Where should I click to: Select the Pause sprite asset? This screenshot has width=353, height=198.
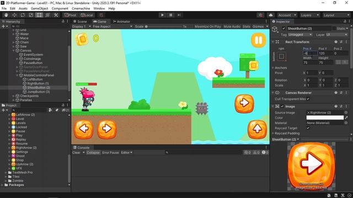tap(20, 131)
